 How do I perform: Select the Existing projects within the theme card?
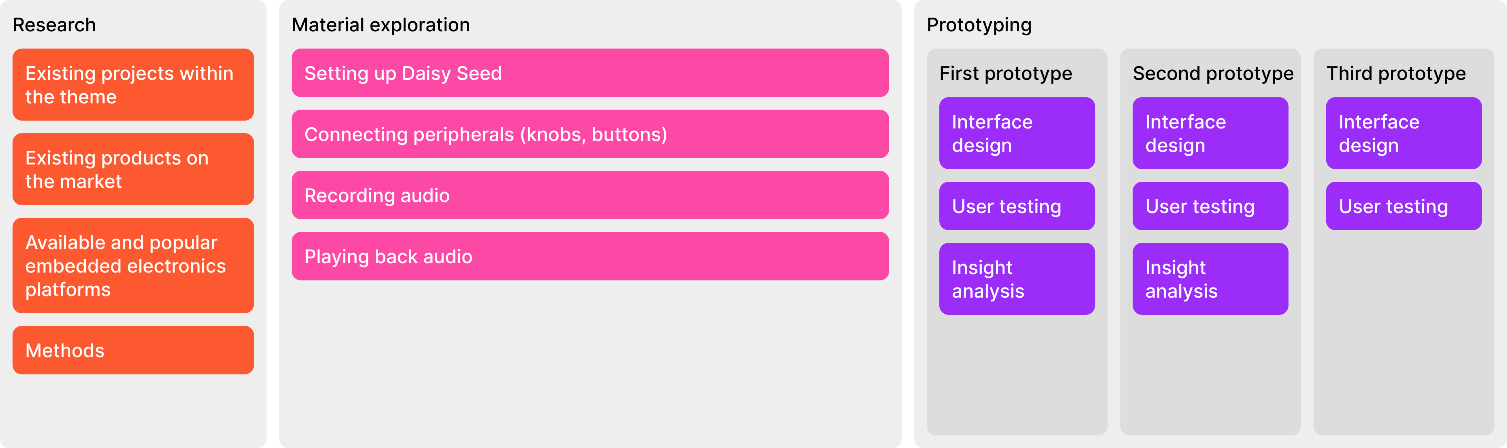(133, 85)
